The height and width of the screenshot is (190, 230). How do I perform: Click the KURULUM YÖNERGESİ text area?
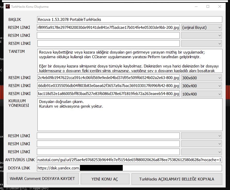(130, 115)
